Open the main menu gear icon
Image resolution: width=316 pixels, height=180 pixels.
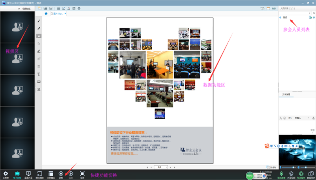coord(6,174)
